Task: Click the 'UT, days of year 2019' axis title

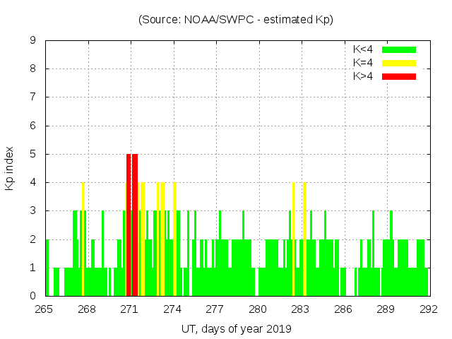Action: (236, 328)
